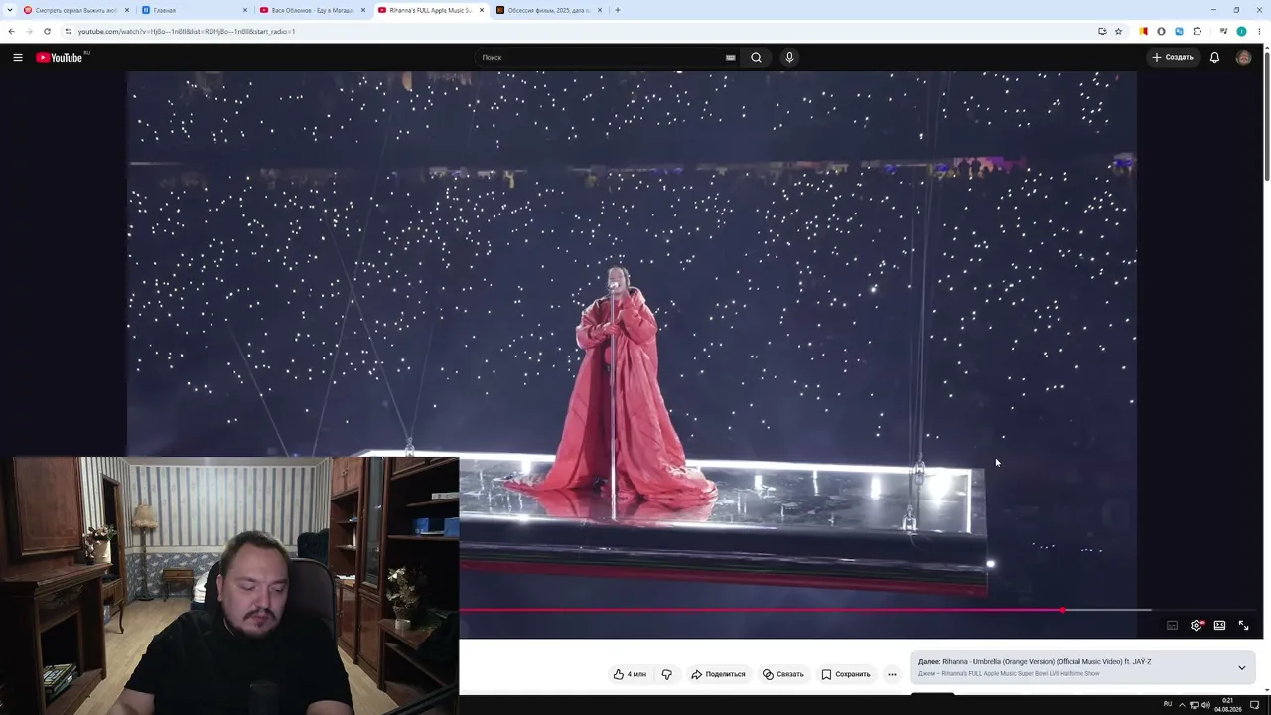Reload the page in the browser
1271x715 pixels.
tap(47, 32)
